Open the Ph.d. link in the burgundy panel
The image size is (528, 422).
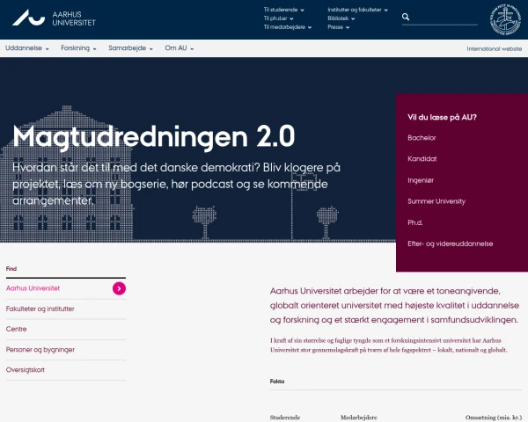click(414, 222)
